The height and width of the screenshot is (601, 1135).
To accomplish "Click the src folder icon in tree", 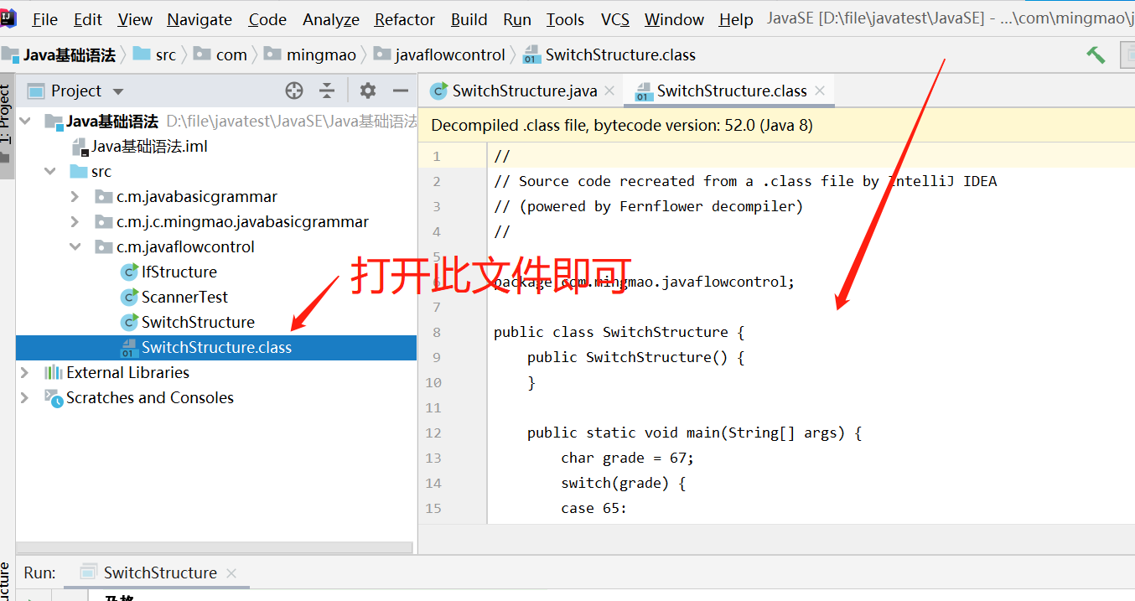I will coord(79,172).
